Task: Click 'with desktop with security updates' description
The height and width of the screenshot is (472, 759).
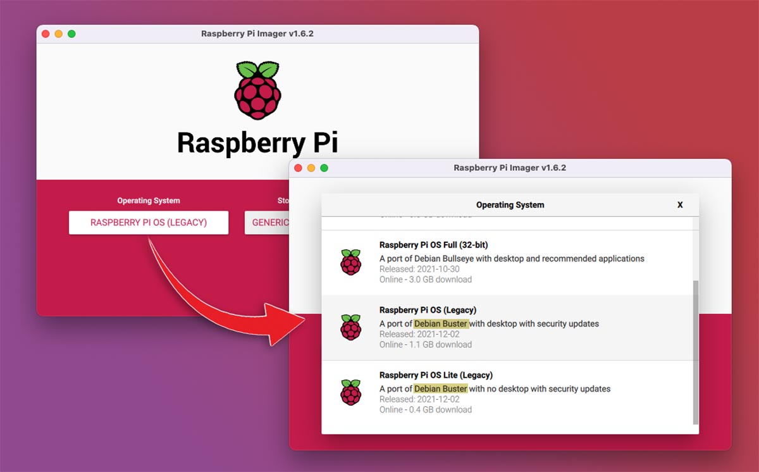Action: pos(534,324)
